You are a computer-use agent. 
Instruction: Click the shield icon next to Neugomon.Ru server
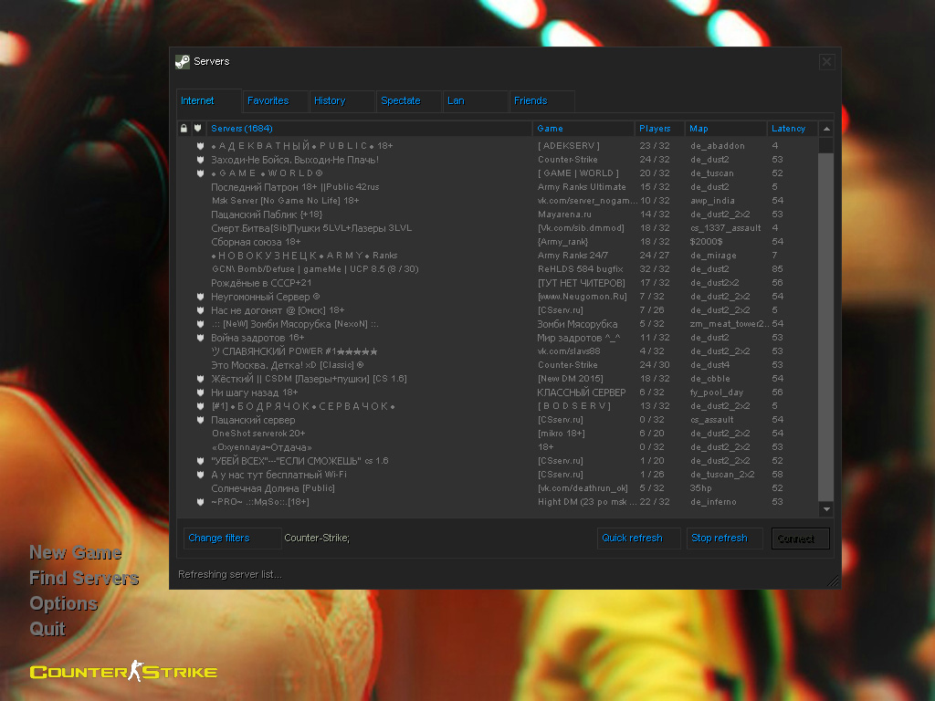tap(200, 297)
